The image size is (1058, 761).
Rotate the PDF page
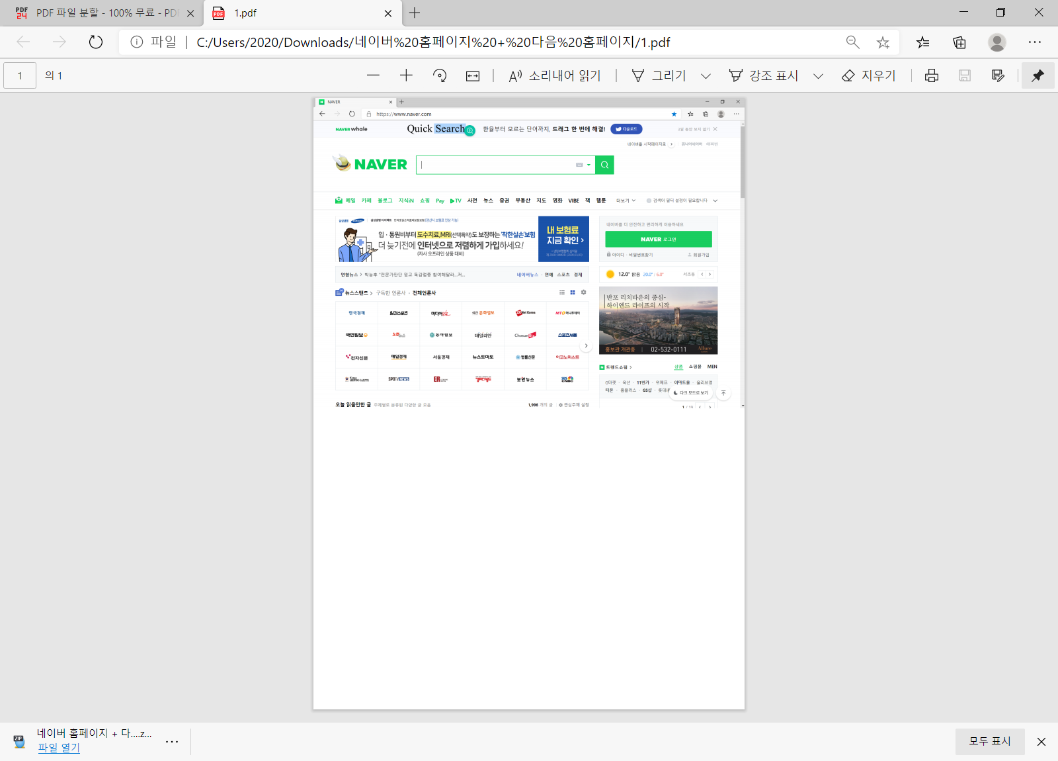click(439, 75)
